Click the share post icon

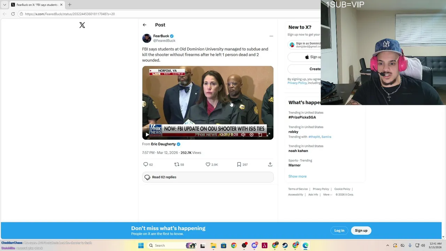[270, 165]
